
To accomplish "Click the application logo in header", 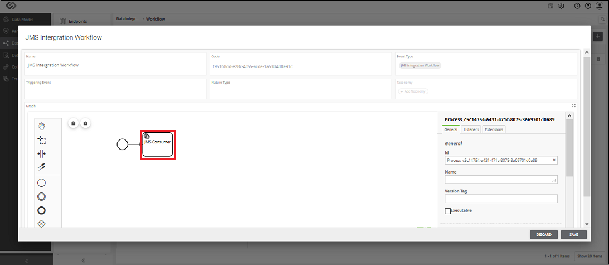I will click(x=11, y=6).
